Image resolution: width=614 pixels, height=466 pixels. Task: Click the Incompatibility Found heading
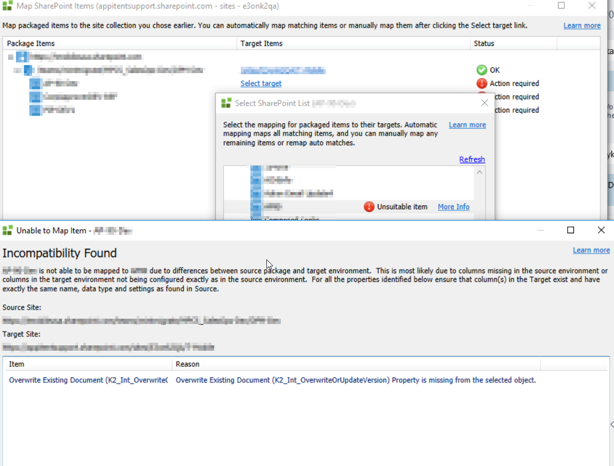click(59, 254)
